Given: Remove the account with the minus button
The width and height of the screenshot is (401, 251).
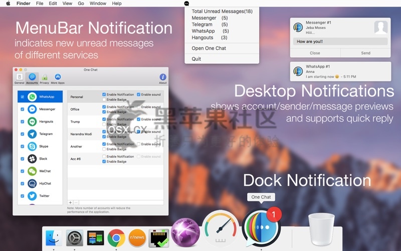Looking at the screenshot, I should [76, 203].
